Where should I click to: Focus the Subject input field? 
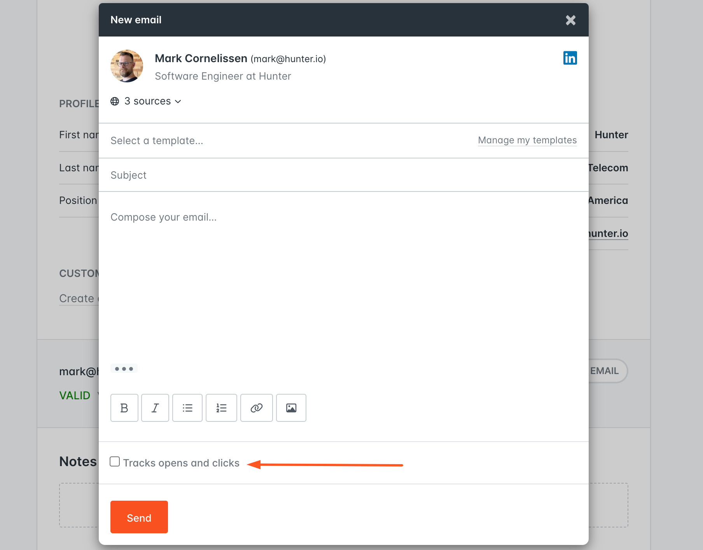click(x=344, y=175)
